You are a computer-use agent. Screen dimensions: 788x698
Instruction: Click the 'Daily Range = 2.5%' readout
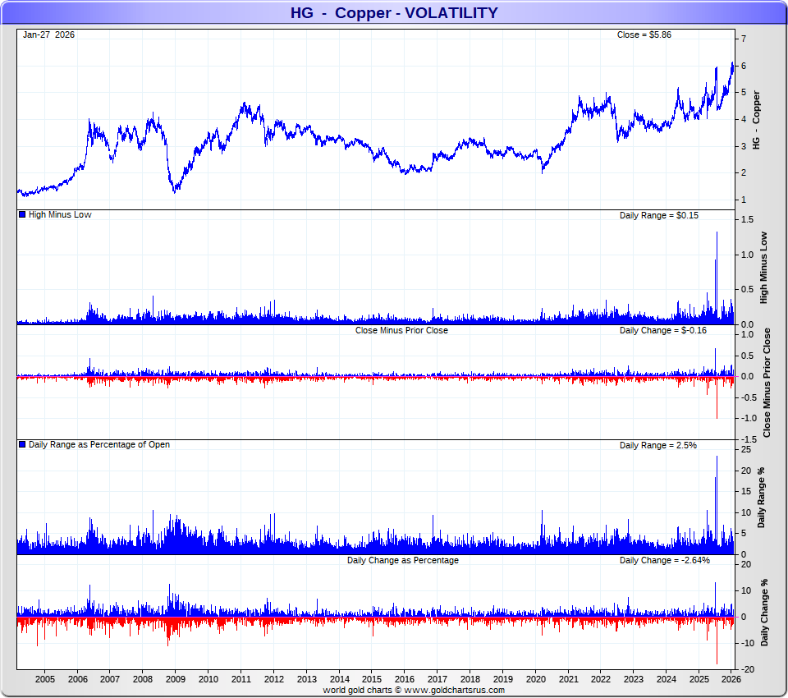click(657, 446)
